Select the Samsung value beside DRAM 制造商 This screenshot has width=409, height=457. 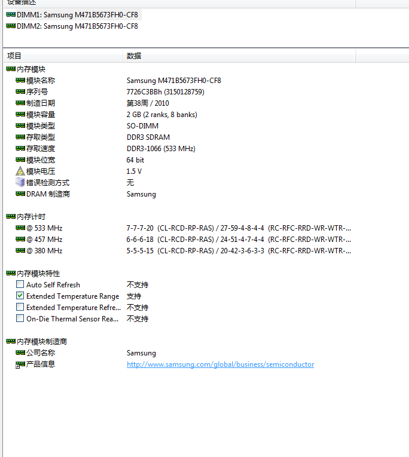(x=141, y=194)
